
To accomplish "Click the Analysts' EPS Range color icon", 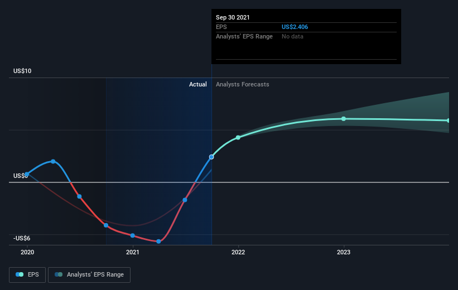I will [x=59, y=274].
